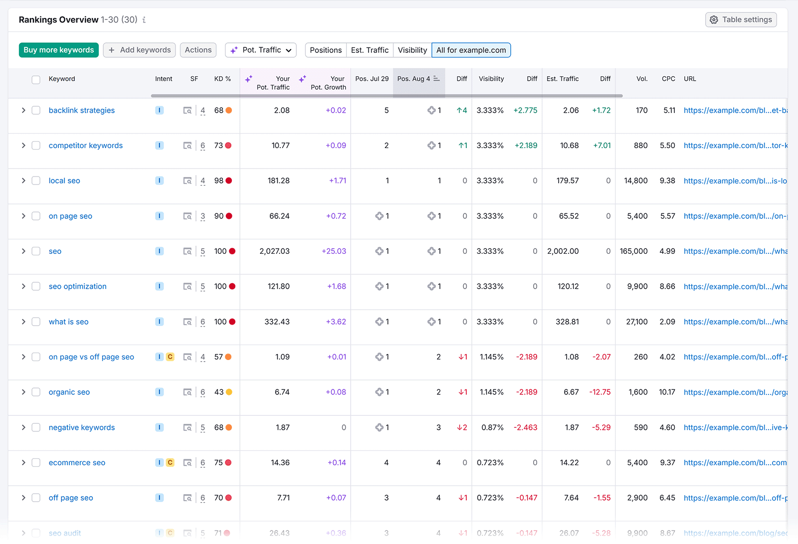
Task: Click the SERP features magnifier for "local seo"
Action: [x=188, y=181]
